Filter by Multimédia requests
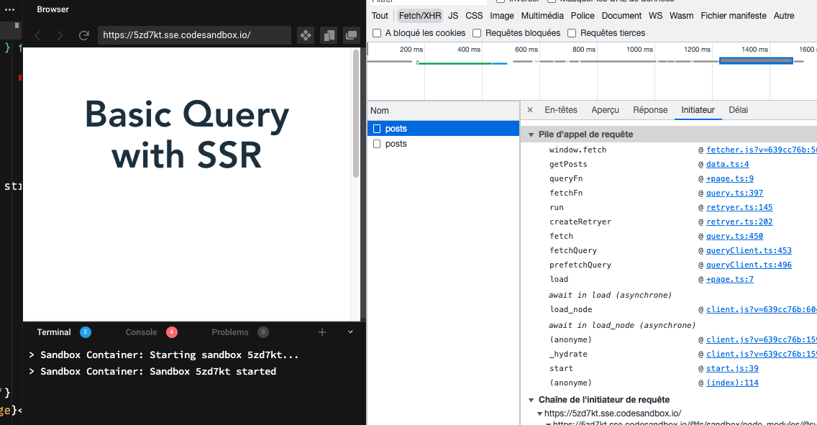Viewport: 817px width, 425px height. 542,16
